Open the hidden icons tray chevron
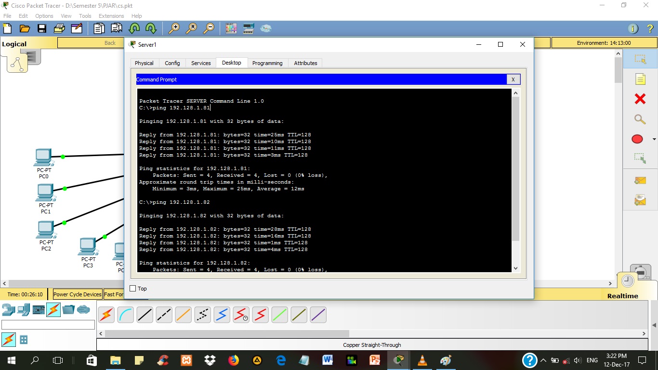 (543, 360)
